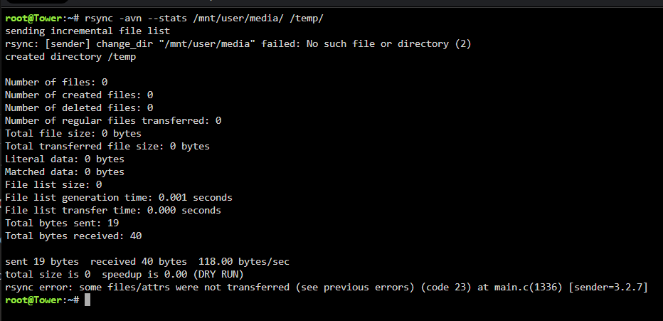Click the root@Tower prompt on the bottom line

tap(42, 300)
